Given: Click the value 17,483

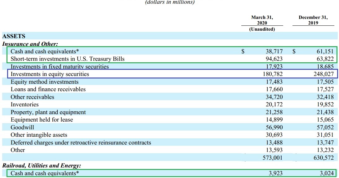Looking at the screenshot, I should (274, 82).
